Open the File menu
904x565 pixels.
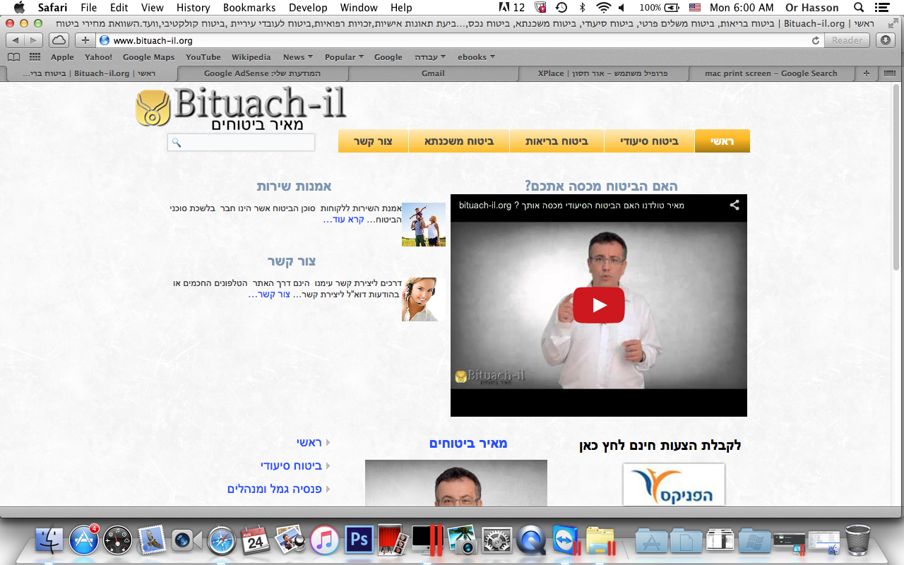tap(88, 8)
